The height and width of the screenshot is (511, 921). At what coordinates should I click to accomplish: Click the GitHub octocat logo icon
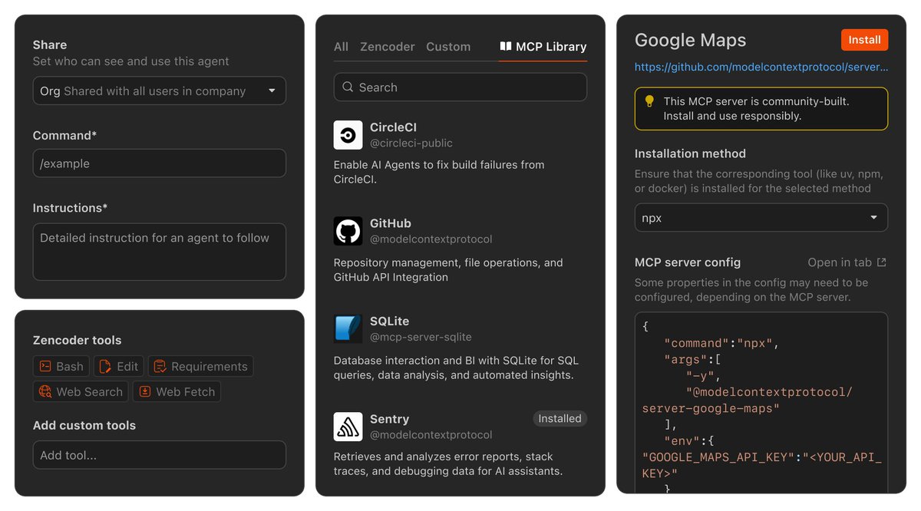tap(348, 231)
